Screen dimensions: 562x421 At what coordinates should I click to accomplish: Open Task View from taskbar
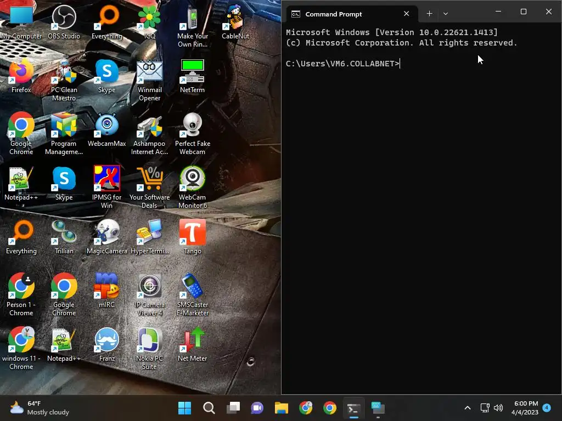click(233, 408)
